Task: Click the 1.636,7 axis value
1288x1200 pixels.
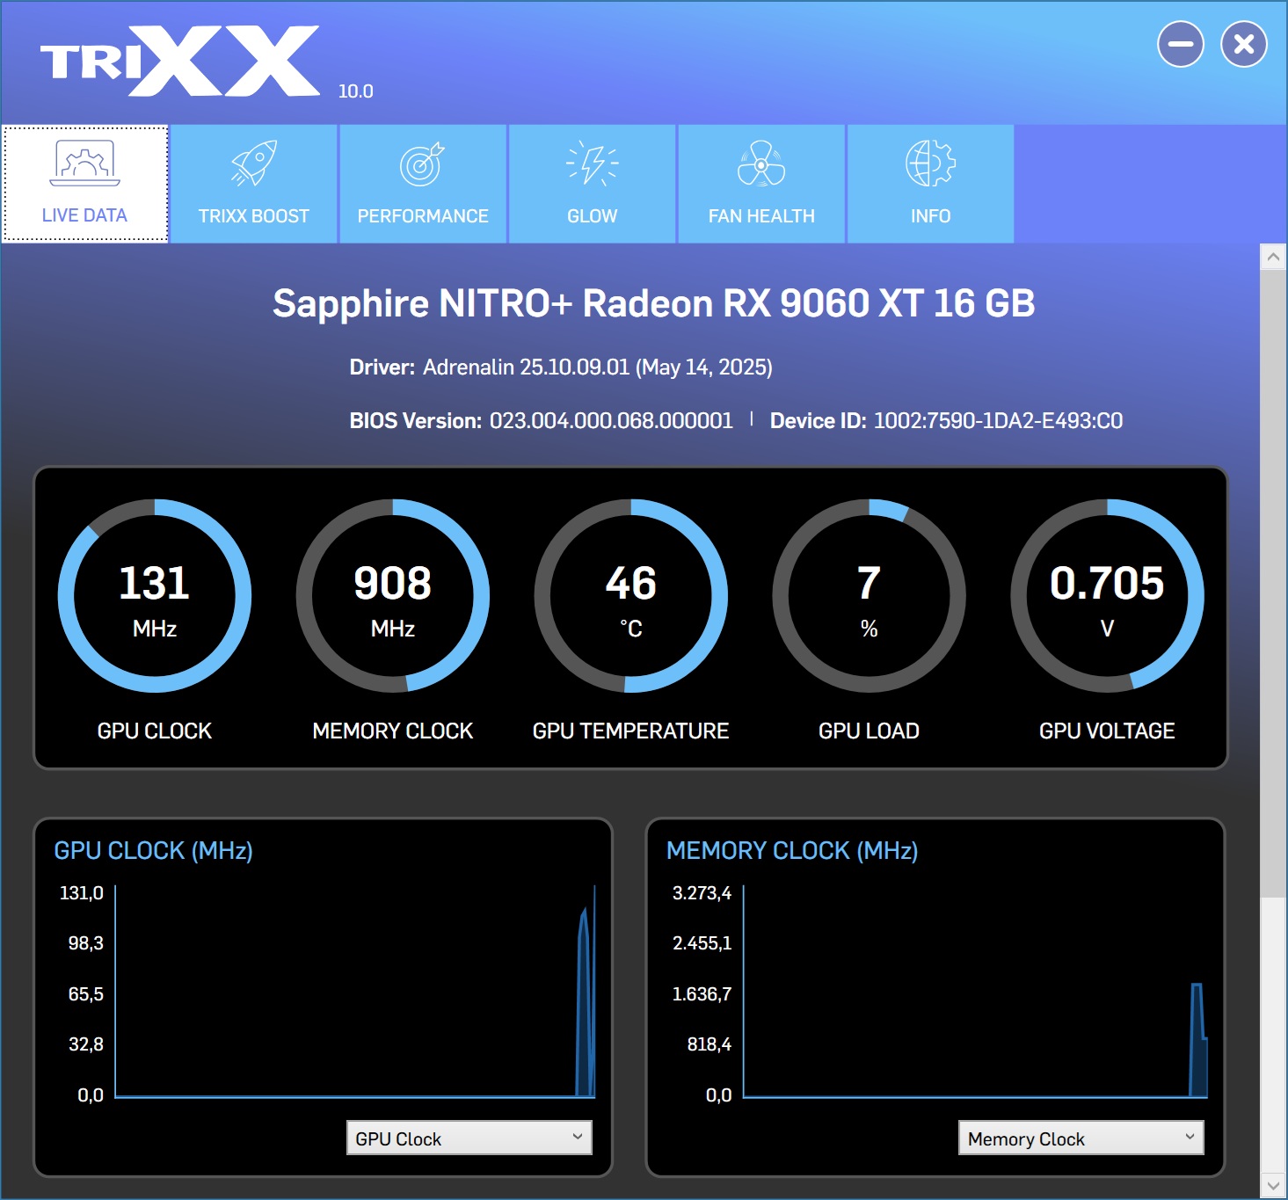Action: coord(702,994)
